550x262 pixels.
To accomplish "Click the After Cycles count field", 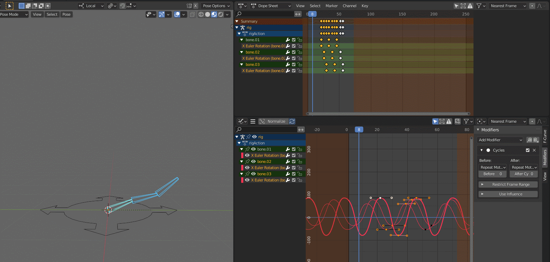I will pos(524,174).
